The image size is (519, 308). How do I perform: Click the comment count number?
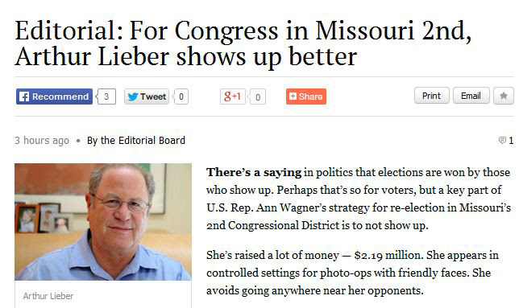coord(511,140)
